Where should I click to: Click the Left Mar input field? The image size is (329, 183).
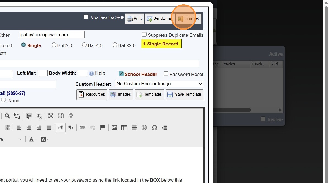[43, 73]
